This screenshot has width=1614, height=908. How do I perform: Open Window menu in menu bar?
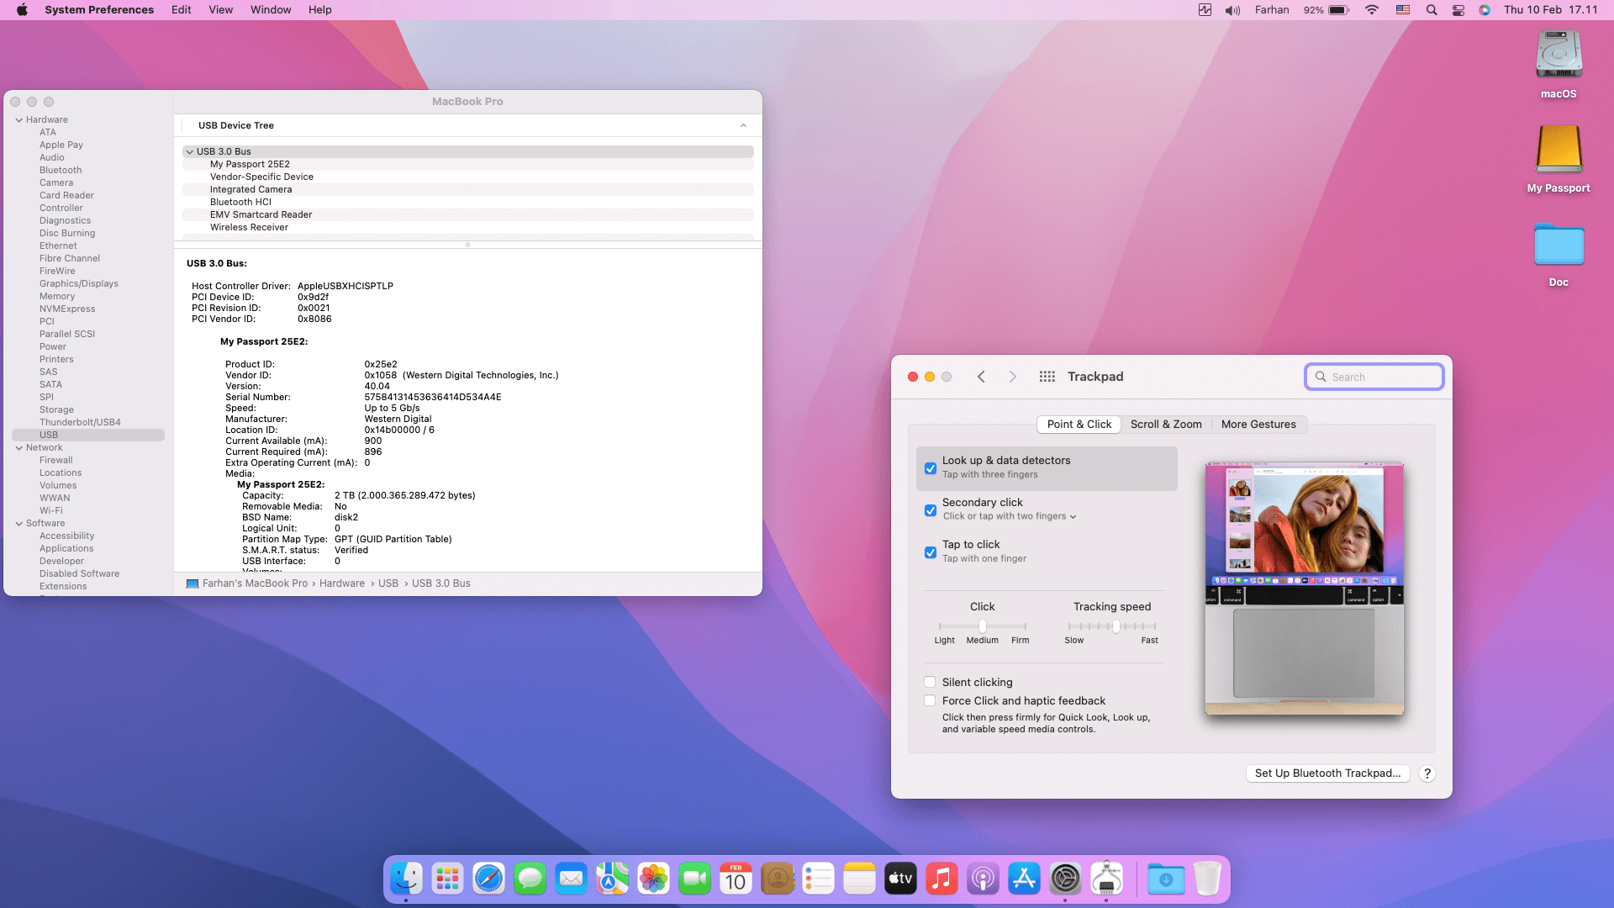point(271,10)
